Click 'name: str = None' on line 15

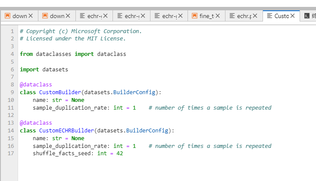pos(59,138)
